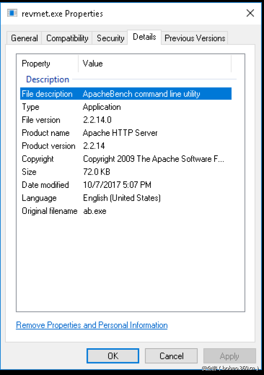Screen dimensions: 264x375
Task: Close the Properties dialog with X
Action: click(250, 14)
